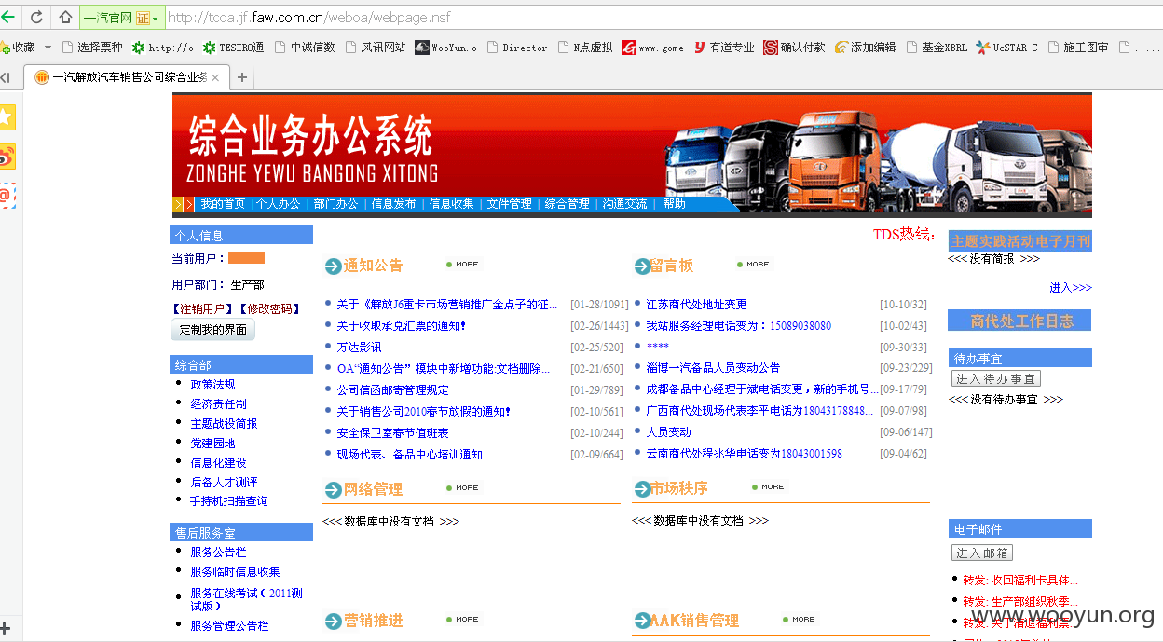Screen dimensions: 1163x642
Task: Open the 选择票种 bookmark
Action: point(91,48)
